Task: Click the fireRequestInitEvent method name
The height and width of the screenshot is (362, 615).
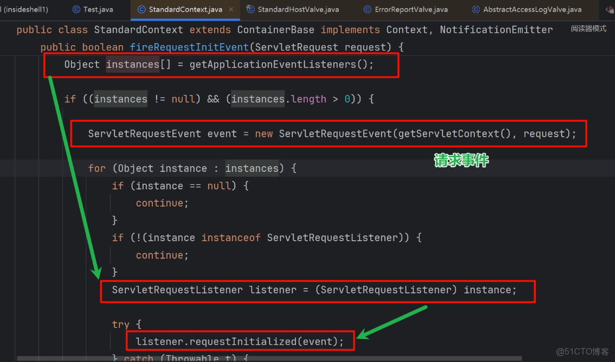Action: click(x=189, y=47)
